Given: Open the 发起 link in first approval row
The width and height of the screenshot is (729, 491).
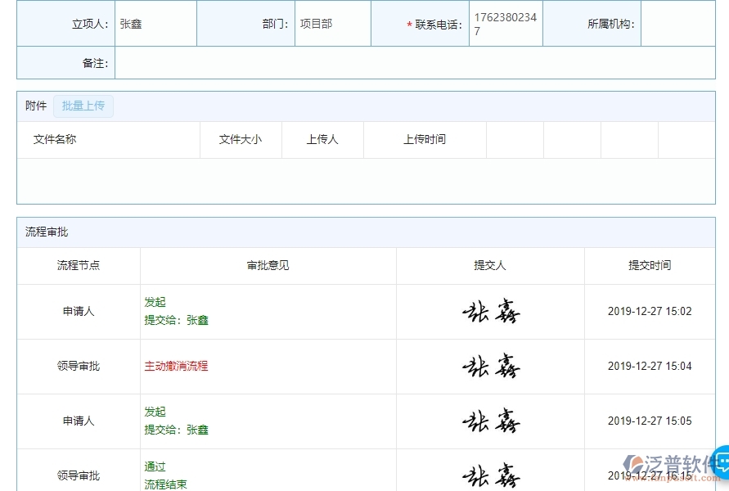Looking at the screenshot, I should 153,302.
